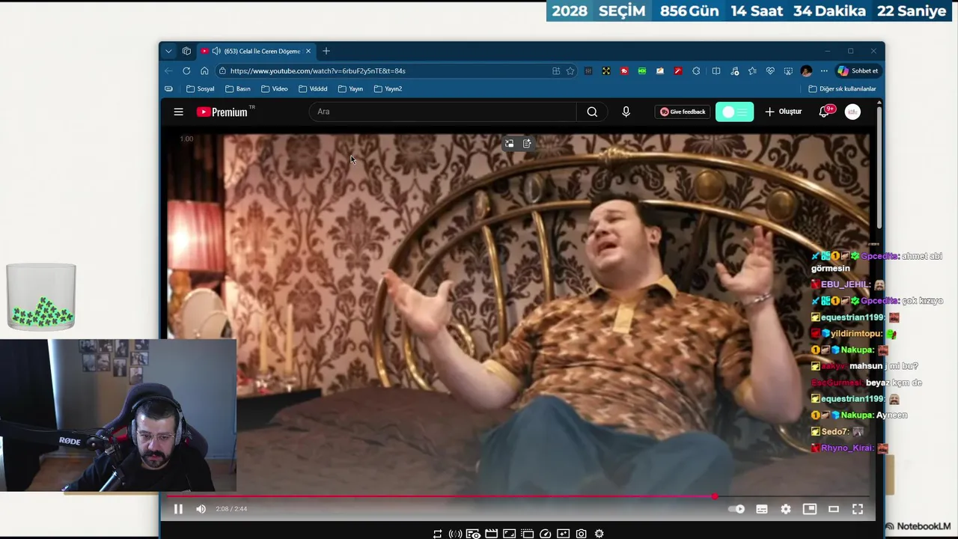Open YouTube notifications bell

825,112
